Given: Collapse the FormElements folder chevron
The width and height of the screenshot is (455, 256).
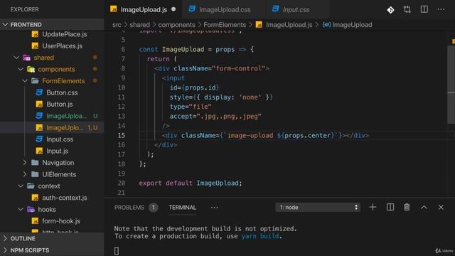Looking at the screenshot, I should (25, 80).
